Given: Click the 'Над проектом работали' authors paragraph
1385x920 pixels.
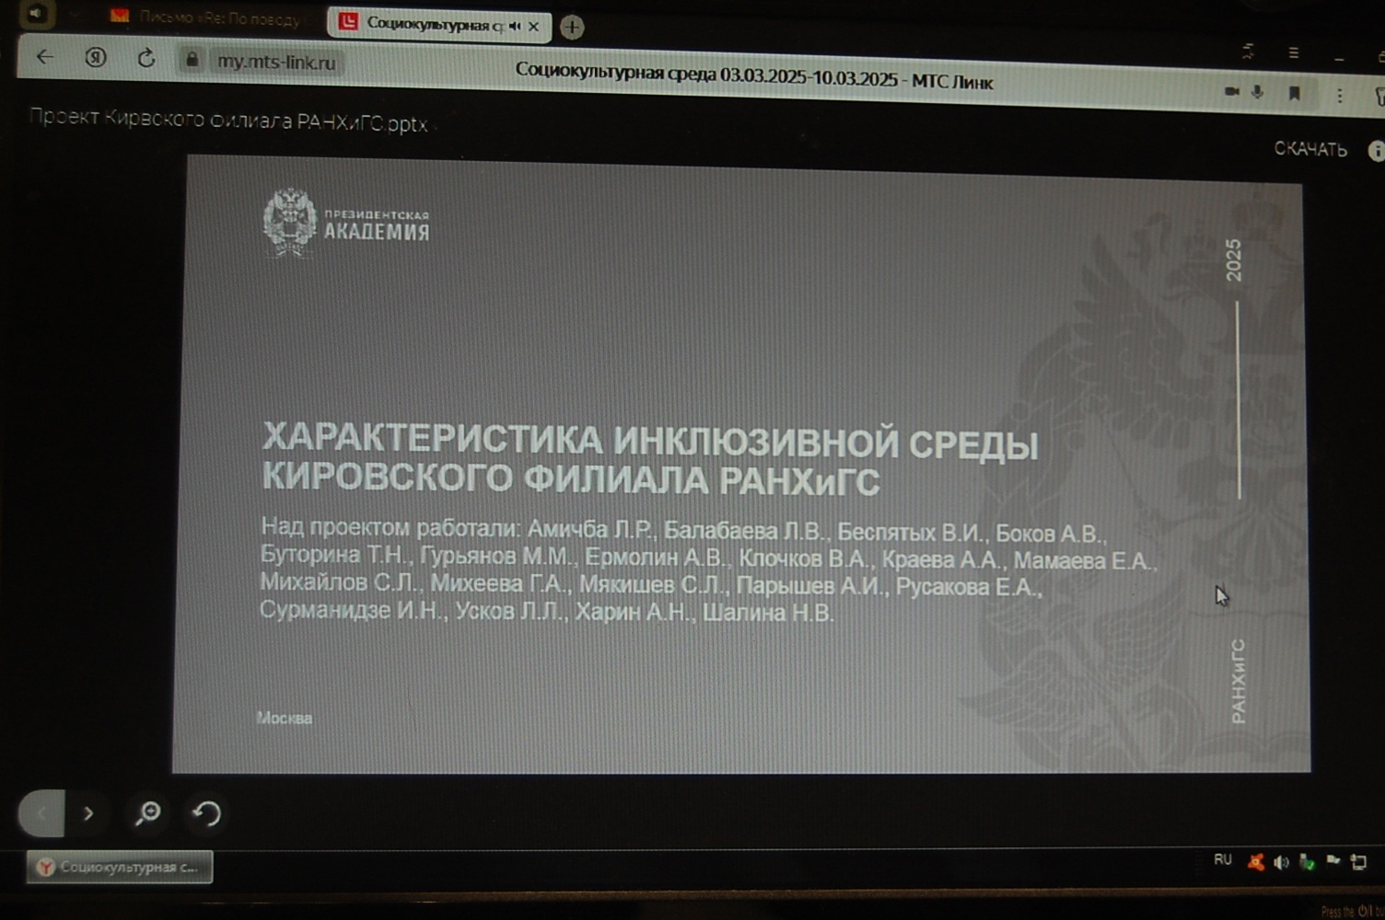Looking at the screenshot, I should click(707, 571).
